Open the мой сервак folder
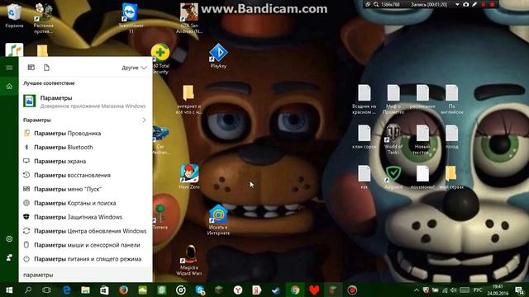Screen dimensions: 529x297 [452, 177]
